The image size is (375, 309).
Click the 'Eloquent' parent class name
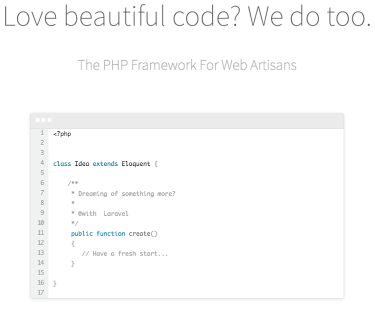(x=136, y=164)
